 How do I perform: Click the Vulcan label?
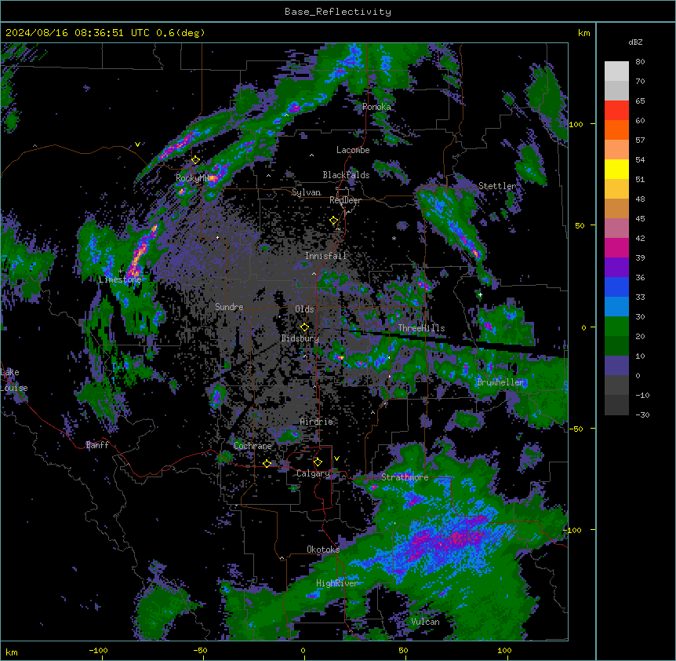(x=425, y=622)
